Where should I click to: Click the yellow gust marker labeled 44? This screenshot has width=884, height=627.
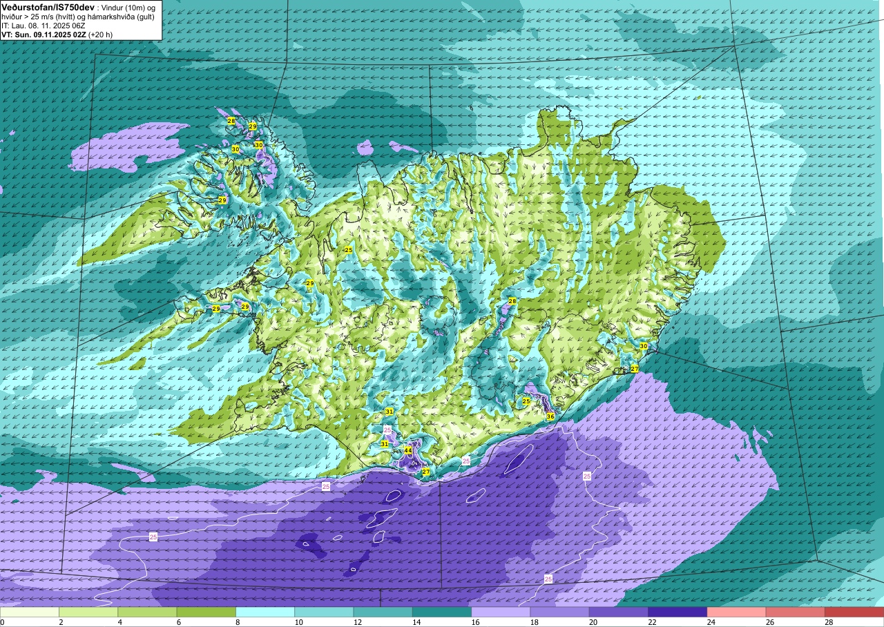coord(408,450)
